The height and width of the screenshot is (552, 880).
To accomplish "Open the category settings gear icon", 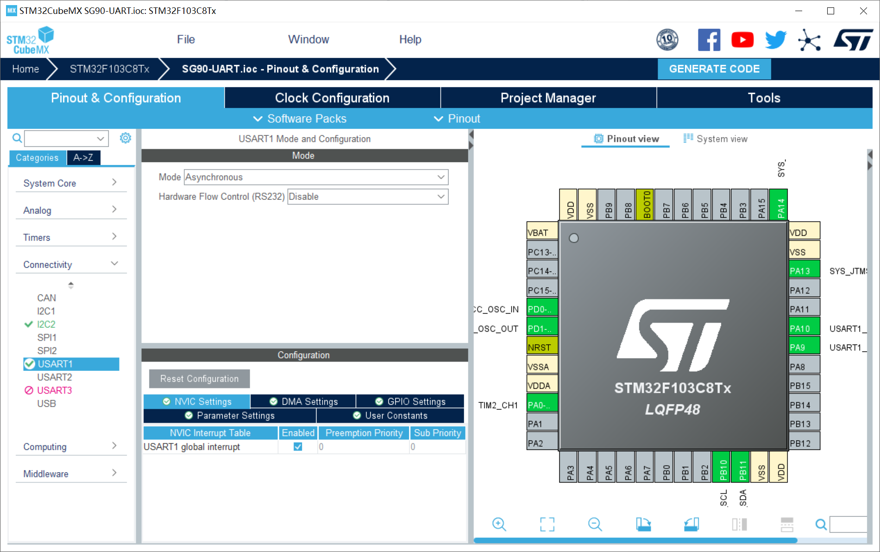I will coord(126,138).
